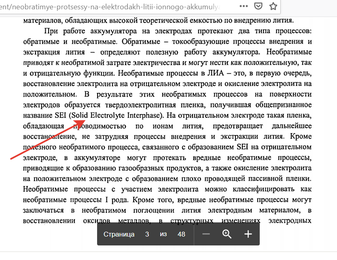The image size is (337, 260).
Task: Click the phrase 'Solid Electrolyte Interphase'
Action: point(116,115)
